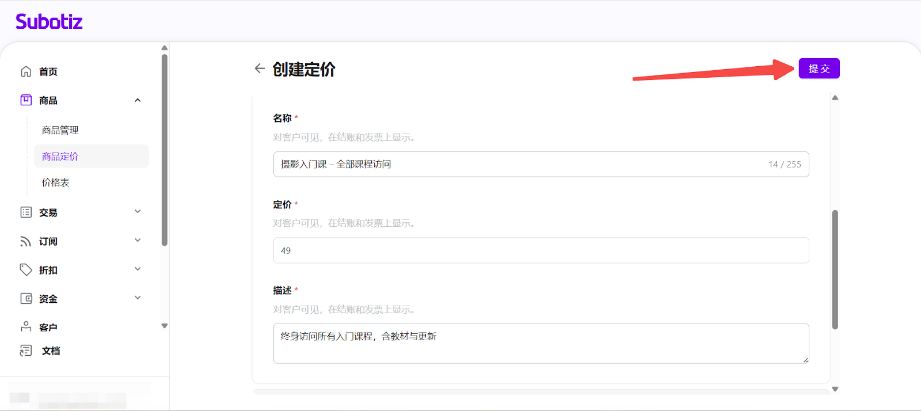
Task: Expand the 资金 menu chevron
Action: [138, 298]
